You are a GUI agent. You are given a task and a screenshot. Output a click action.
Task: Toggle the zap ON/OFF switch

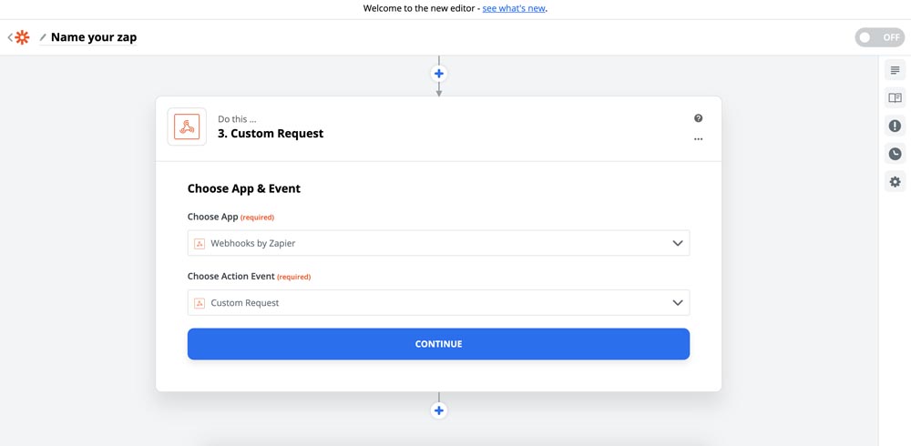(879, 37)
